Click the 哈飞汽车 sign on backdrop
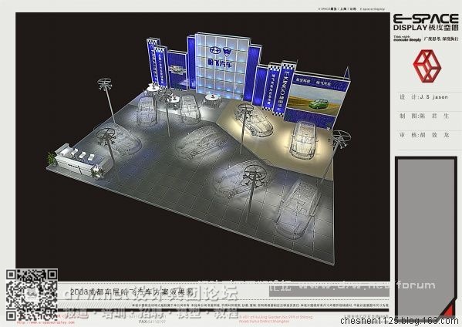 [x=220, y=64]
